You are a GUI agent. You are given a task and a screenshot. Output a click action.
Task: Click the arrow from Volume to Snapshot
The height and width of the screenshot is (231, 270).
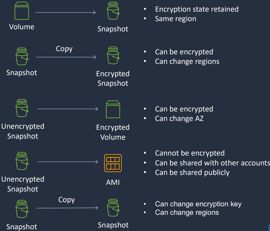point(65,13)
